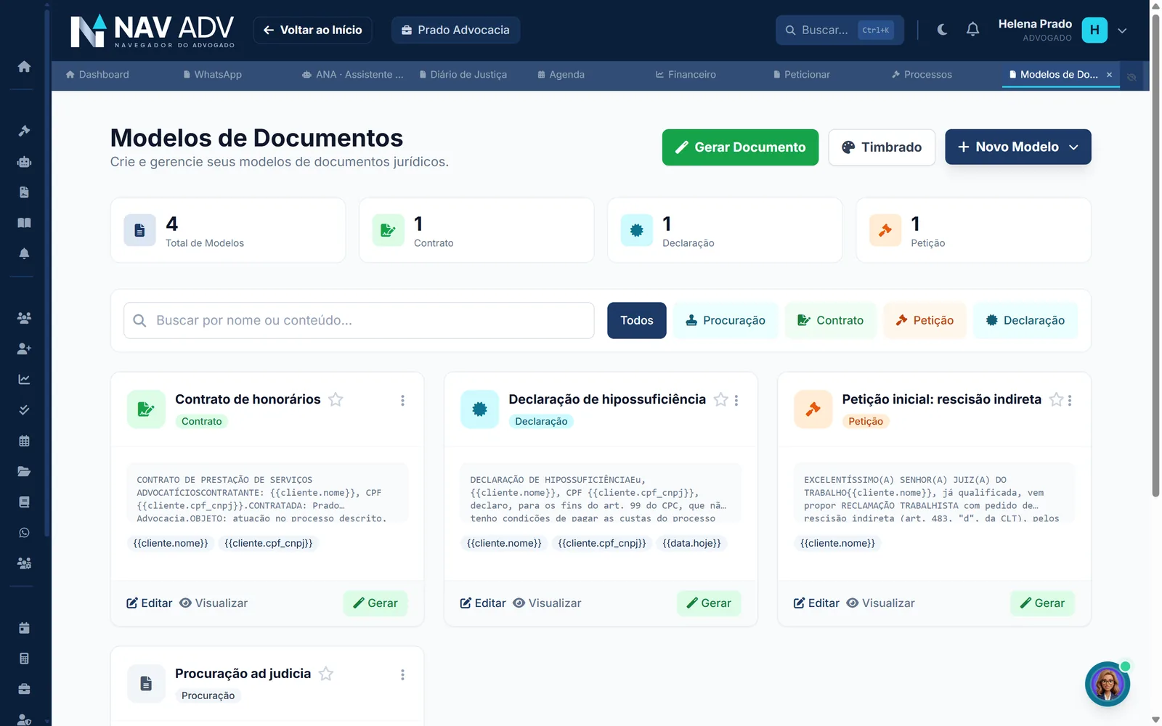Open the Petição inicial card three-dot menu
The height and width of the screenshot is (726, 1162).
(1070, 400)
